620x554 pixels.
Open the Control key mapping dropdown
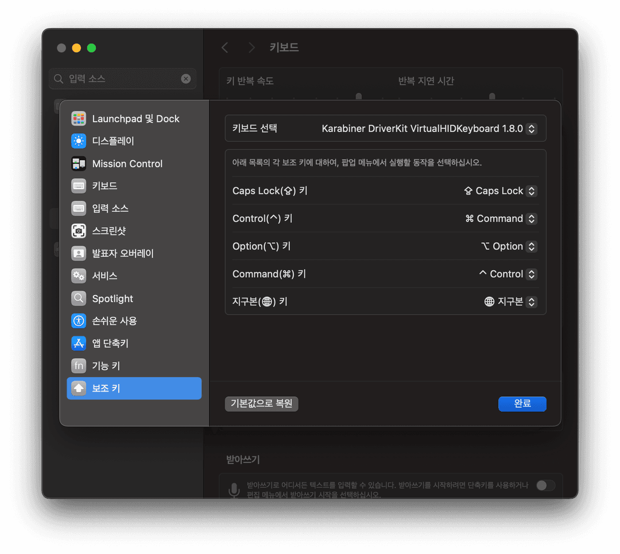(x=531, y=219)
